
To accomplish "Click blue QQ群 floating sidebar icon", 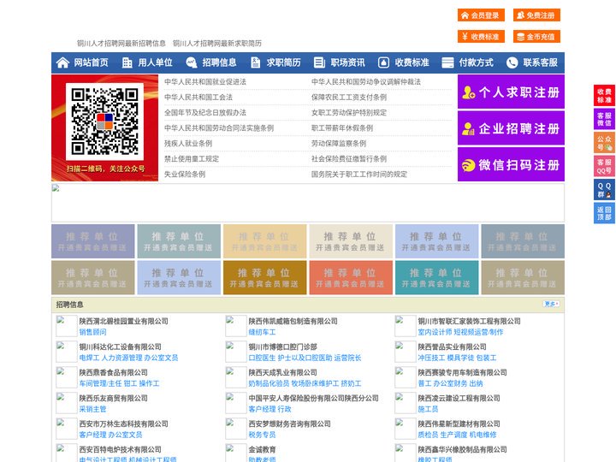I will tap(604, 190).
